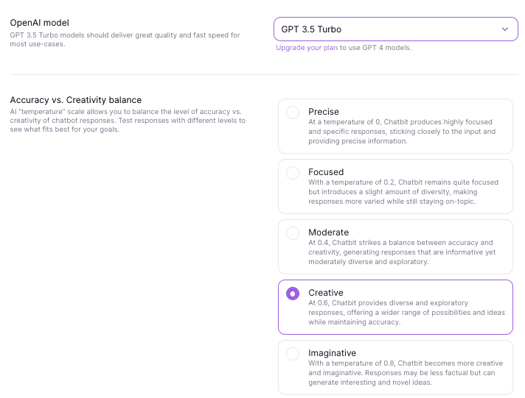
Task: Choose the Moderate radio option
Action: click(x=293, y=233)
